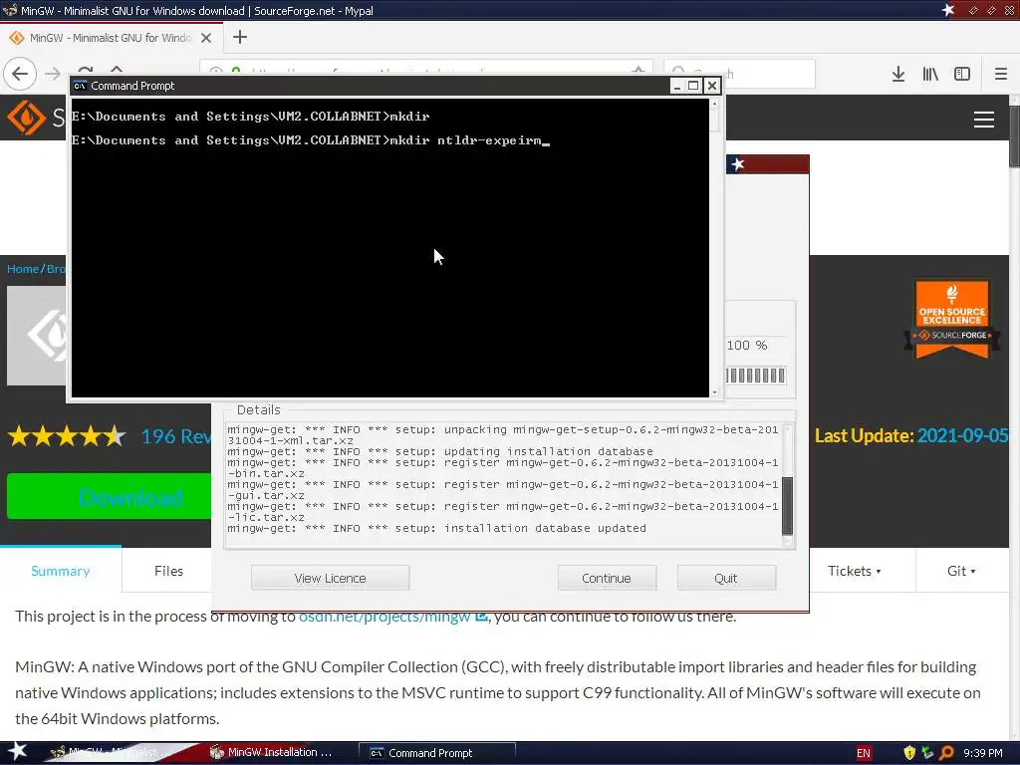Click the EN language indicator
1020x765 pixels.
pyautogui.click(x=864, y=753)
